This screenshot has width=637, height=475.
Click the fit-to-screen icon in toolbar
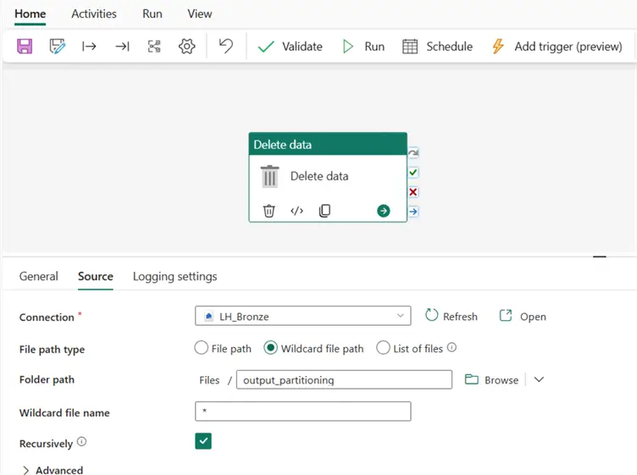(154, 47)
